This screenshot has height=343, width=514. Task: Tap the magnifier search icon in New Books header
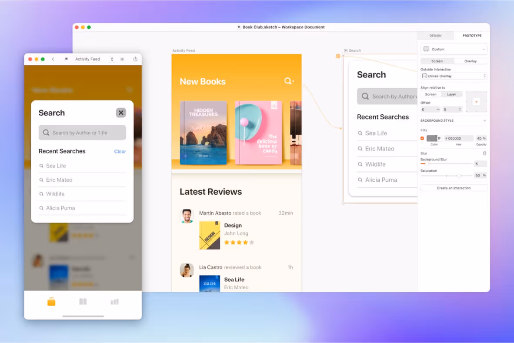point(288,81)
